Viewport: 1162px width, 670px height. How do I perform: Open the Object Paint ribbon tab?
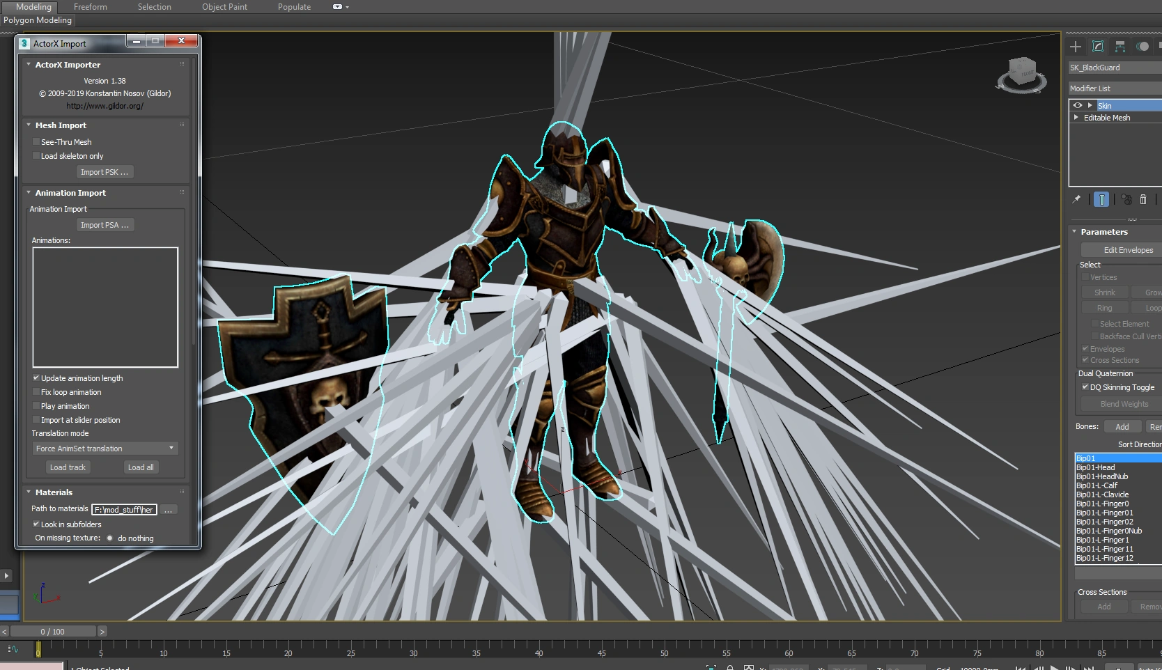click(224, 7)
